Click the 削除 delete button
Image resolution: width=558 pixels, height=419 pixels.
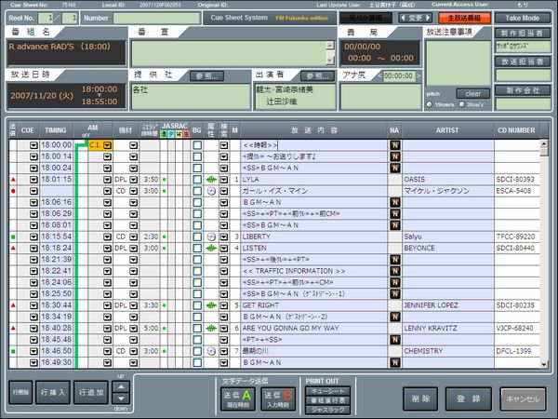tap(420, 399)
